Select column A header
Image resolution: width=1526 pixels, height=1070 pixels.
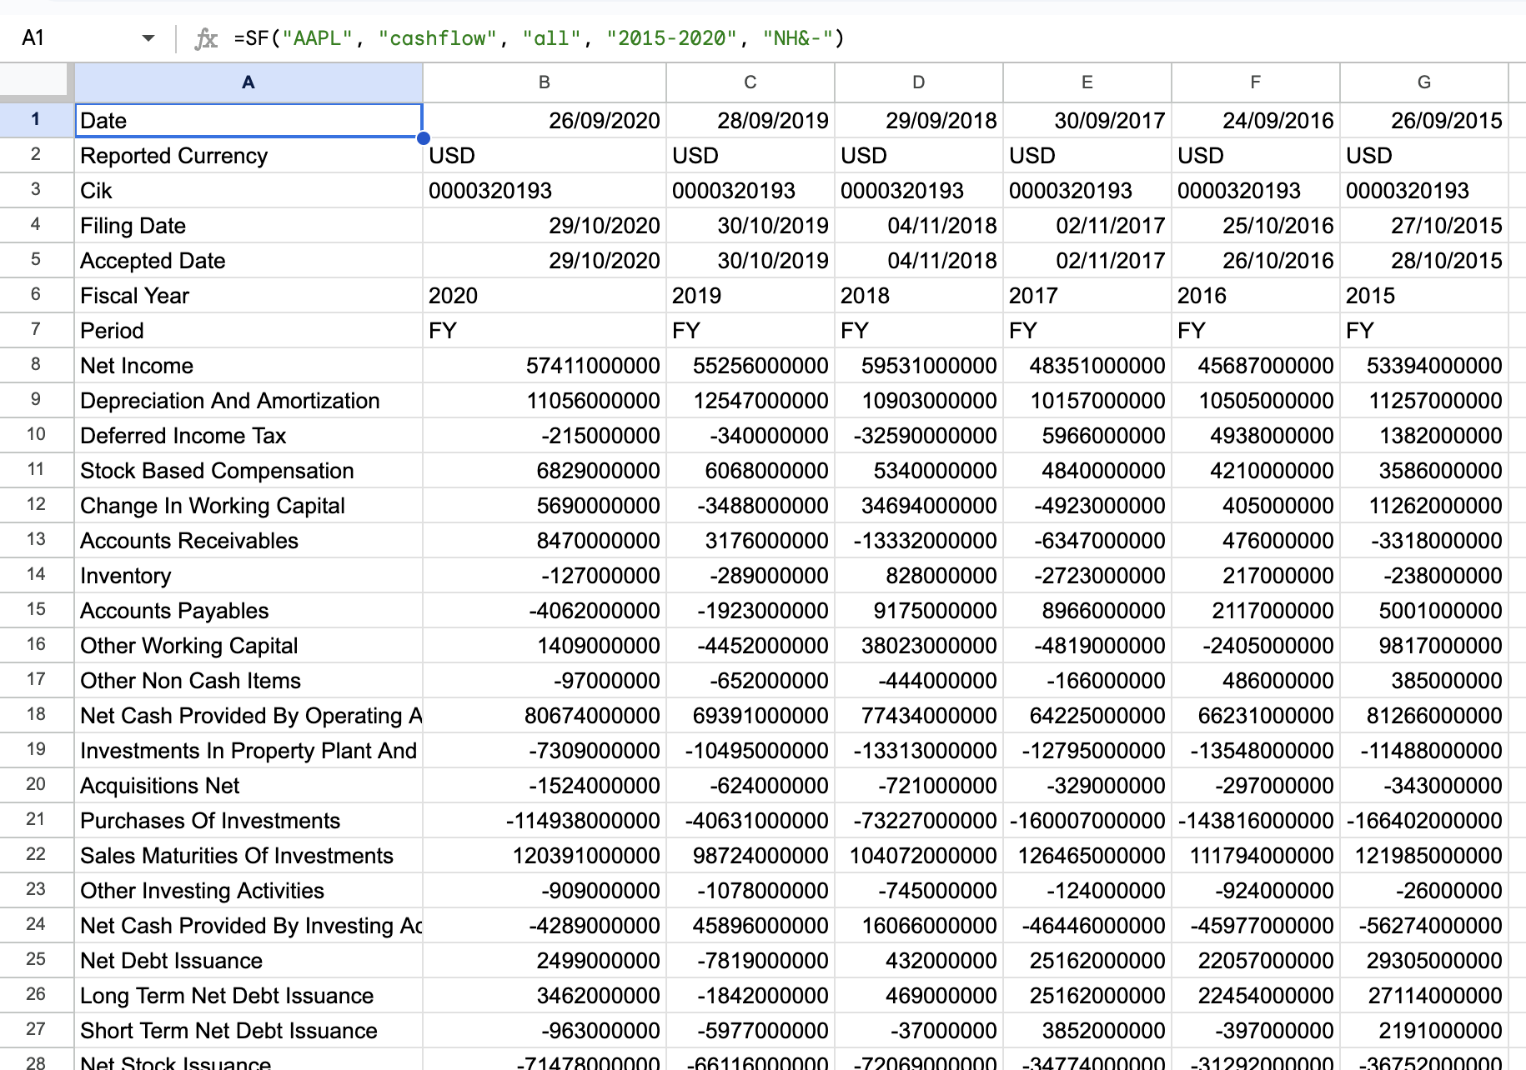click(x=248, y=82)
